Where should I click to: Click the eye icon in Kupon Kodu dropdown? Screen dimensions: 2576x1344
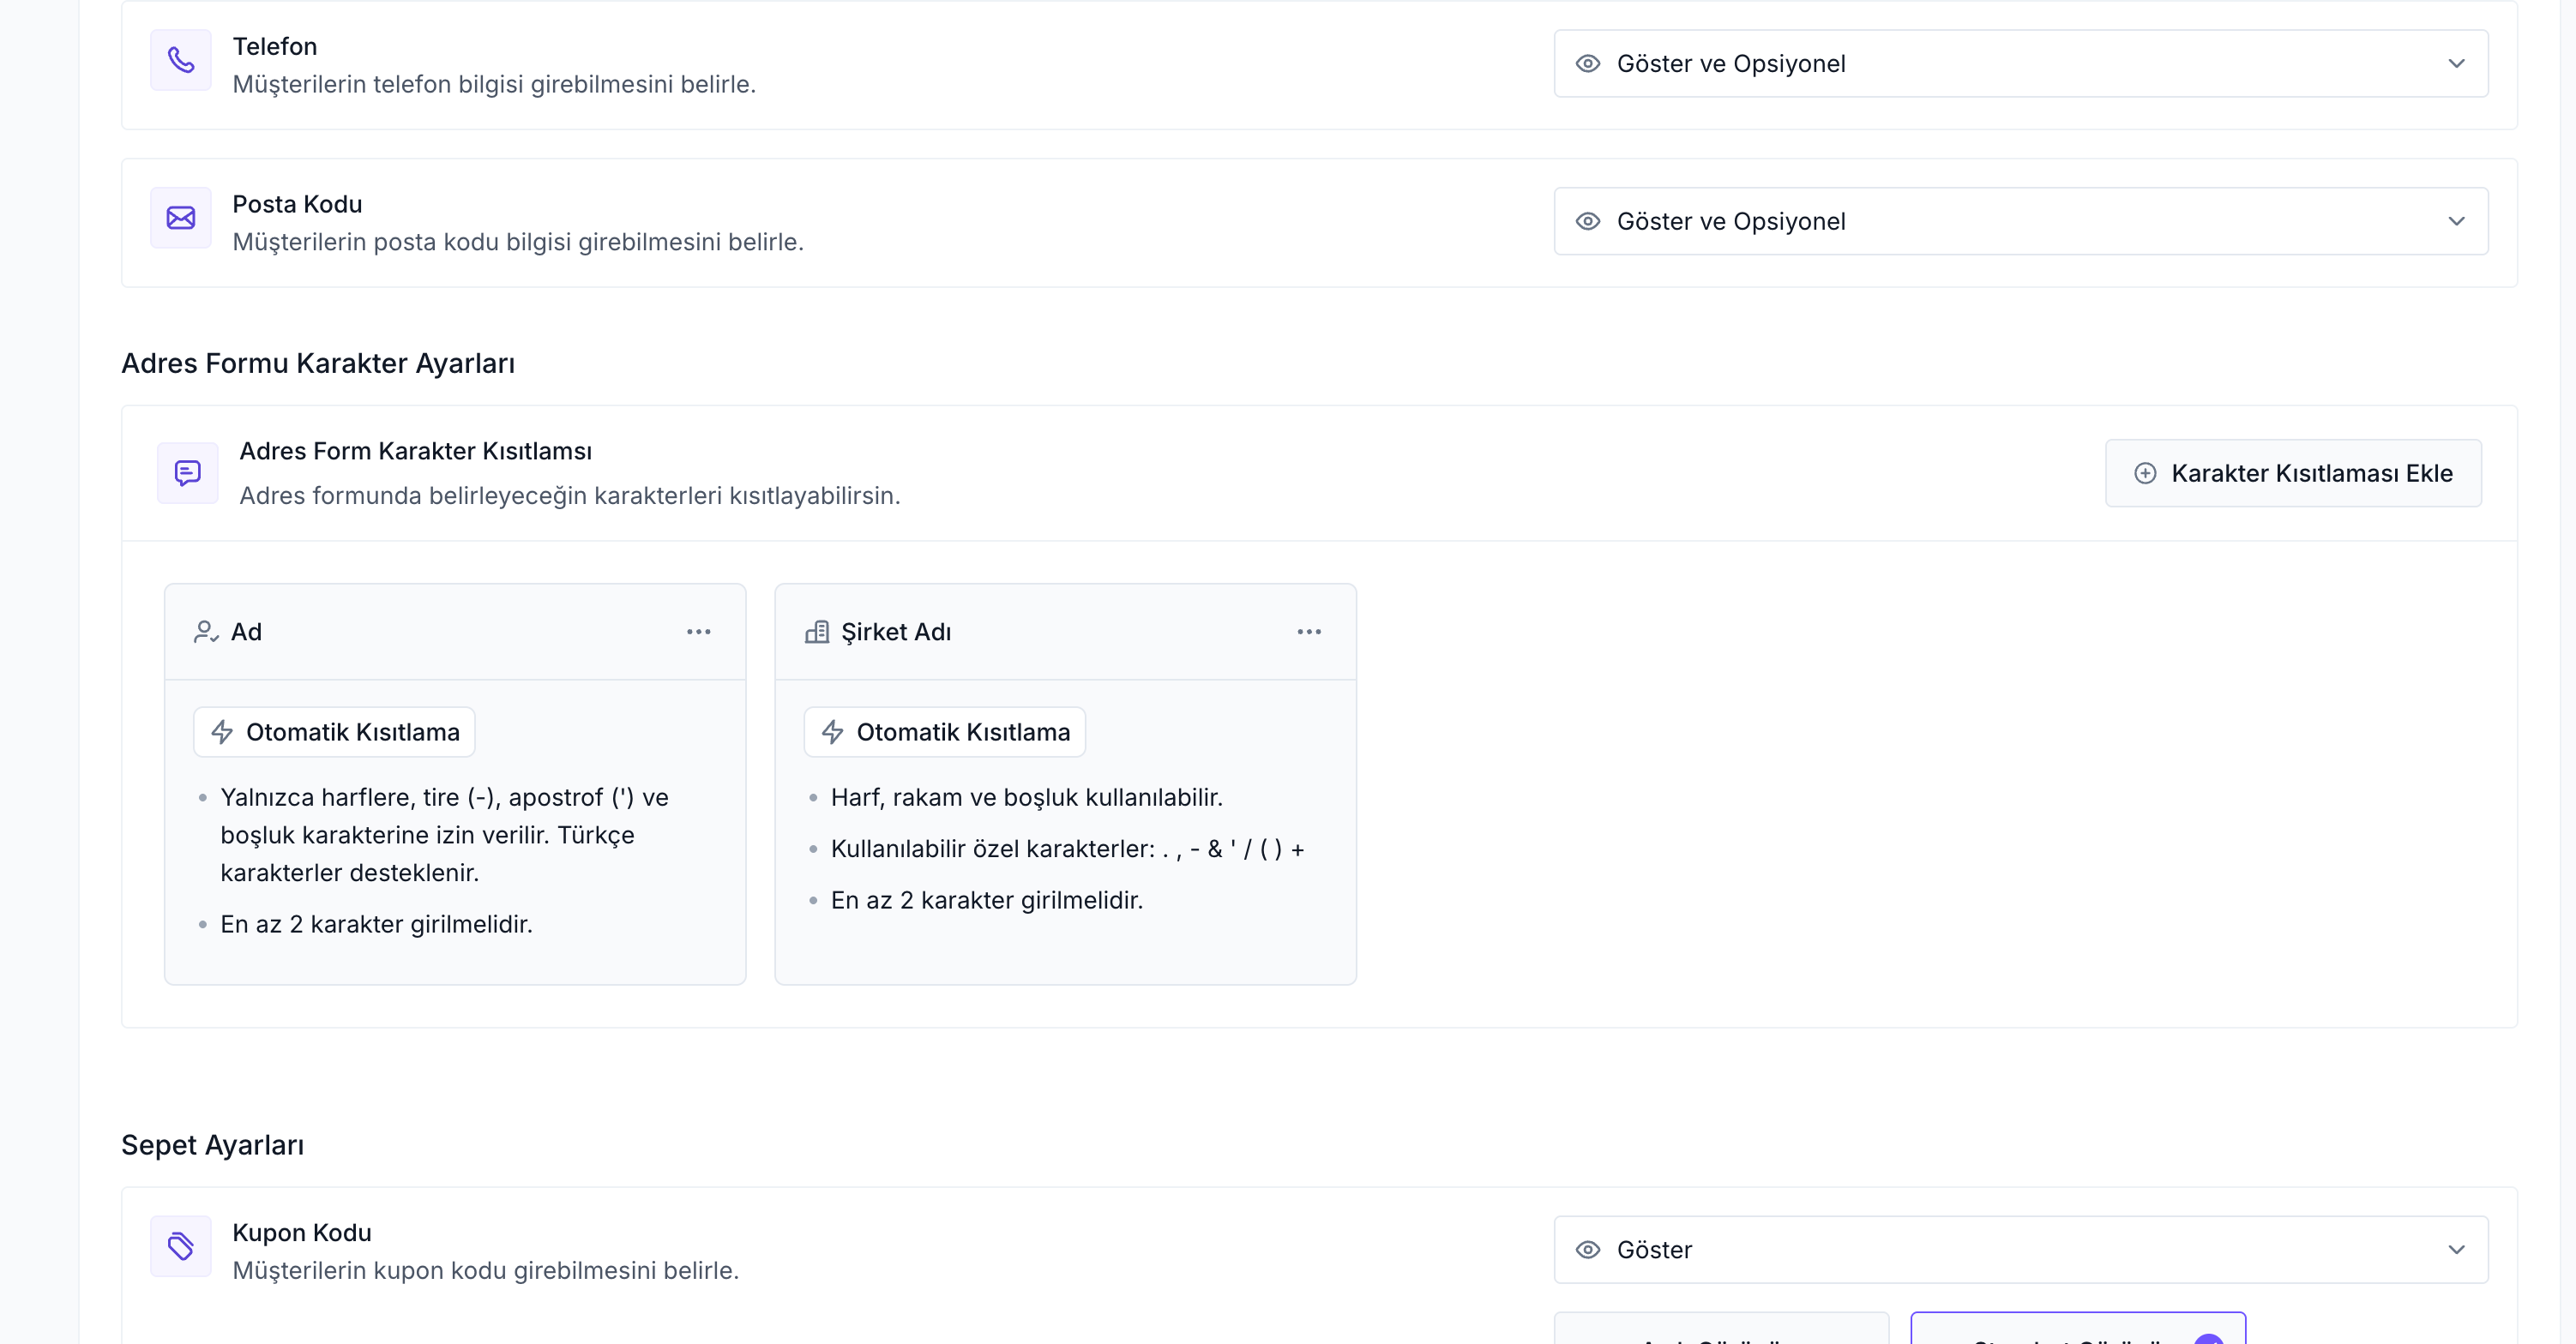1588,1250
